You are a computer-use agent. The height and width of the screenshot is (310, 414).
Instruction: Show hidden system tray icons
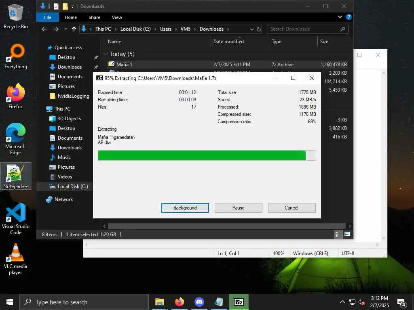click(x=342, y=302)
